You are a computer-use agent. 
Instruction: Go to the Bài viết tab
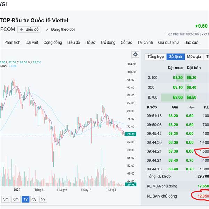[x=32, y=42]
